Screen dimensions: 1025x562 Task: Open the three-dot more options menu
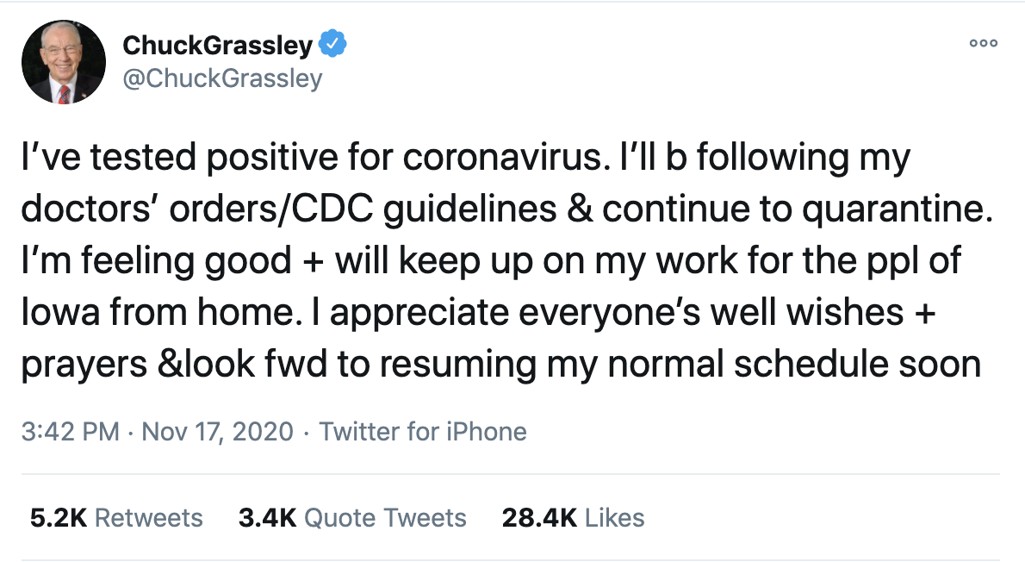pos(983,43)
